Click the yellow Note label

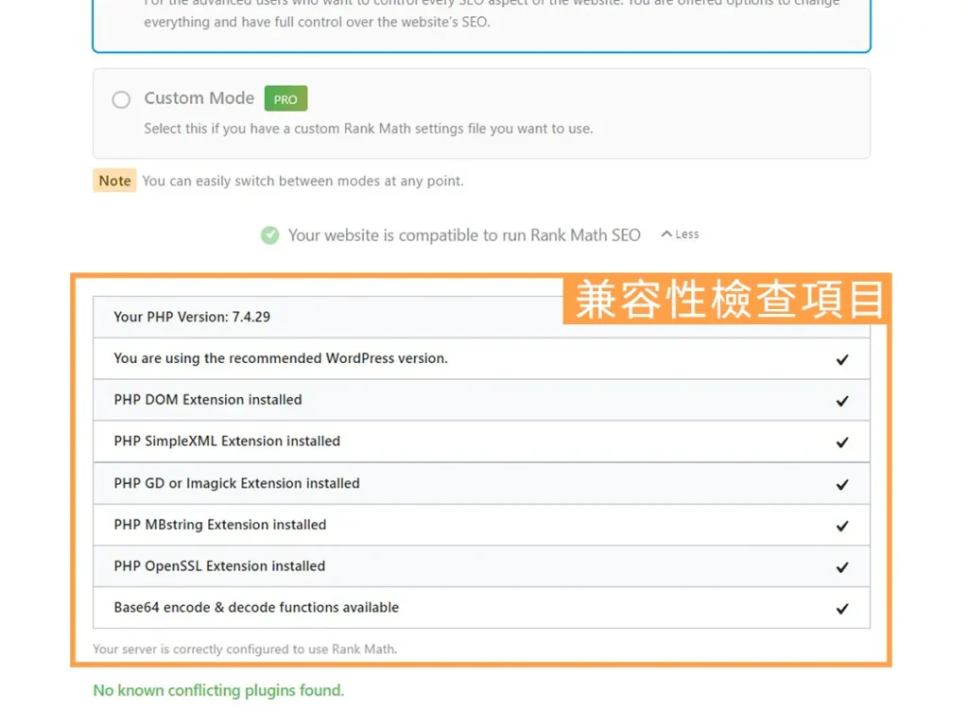pyautogui.click(x=114, y=181)
